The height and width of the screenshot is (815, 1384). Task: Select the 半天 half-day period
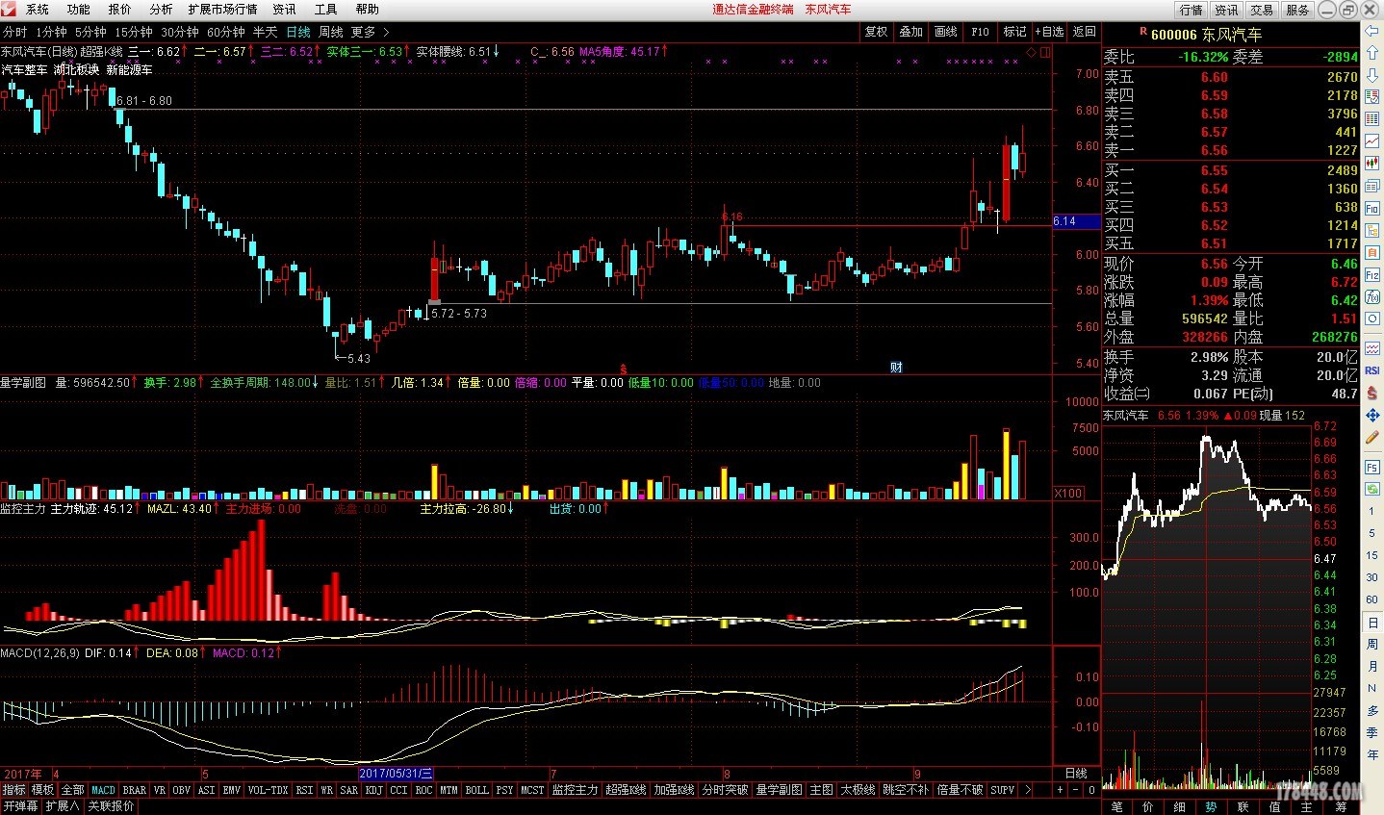pyautogui.click(x=265, y=32)
